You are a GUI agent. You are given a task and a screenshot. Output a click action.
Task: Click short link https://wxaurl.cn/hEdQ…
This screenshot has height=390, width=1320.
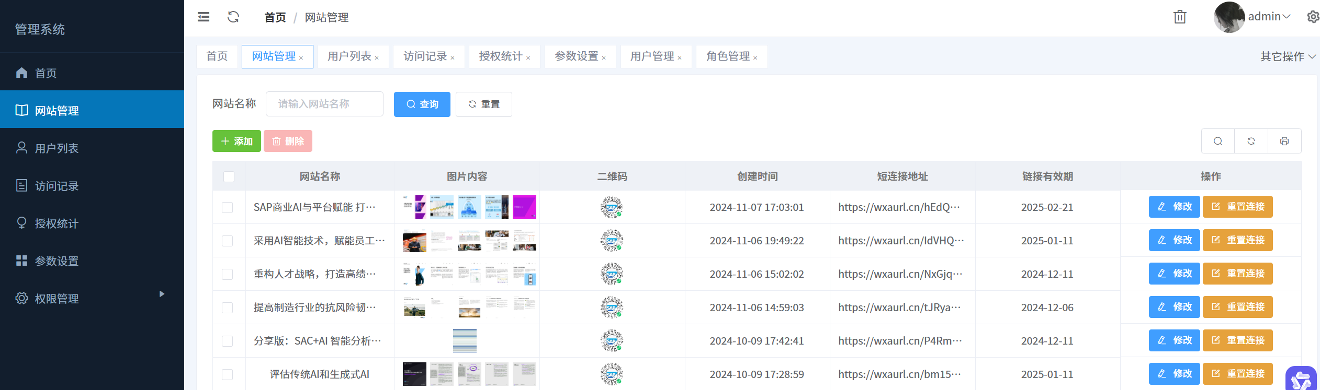899,207
